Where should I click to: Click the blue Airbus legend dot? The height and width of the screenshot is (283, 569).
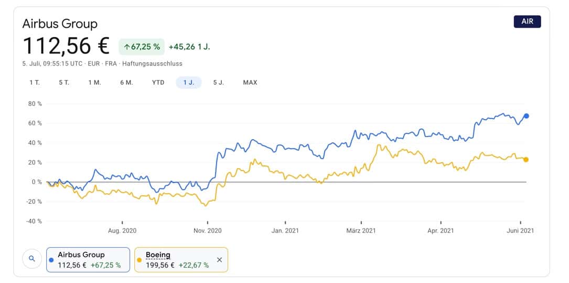point(51,260)
